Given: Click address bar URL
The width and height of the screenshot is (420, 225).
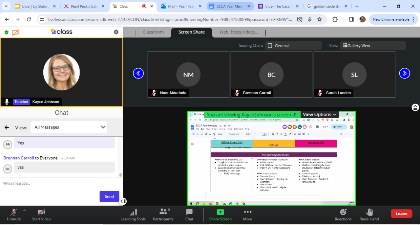Looking at the screenshot, I should coord(170,19).
